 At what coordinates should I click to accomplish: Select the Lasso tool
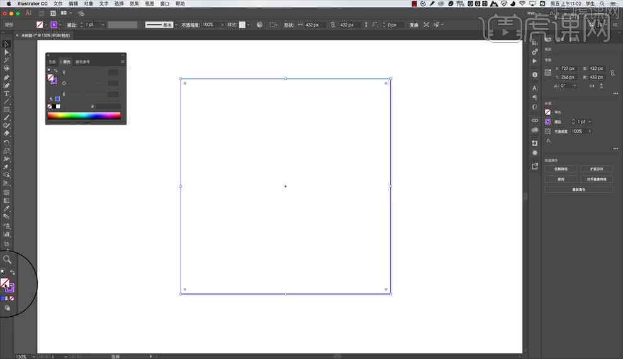pyautogui.click(x=6, y=69)
